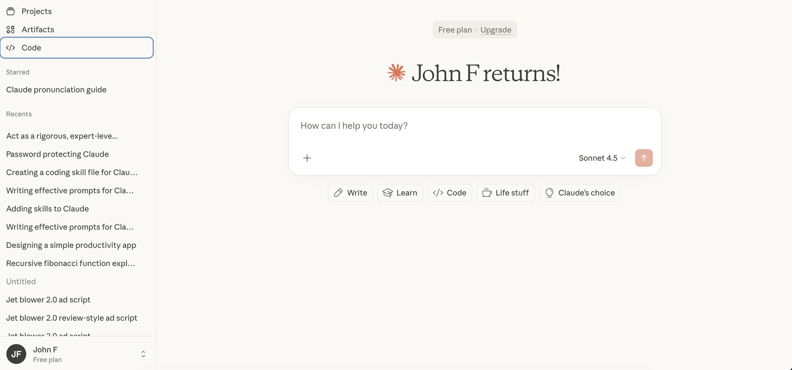
Task: Open Designing a simple productivity app chat
Action: pos(71,245)
